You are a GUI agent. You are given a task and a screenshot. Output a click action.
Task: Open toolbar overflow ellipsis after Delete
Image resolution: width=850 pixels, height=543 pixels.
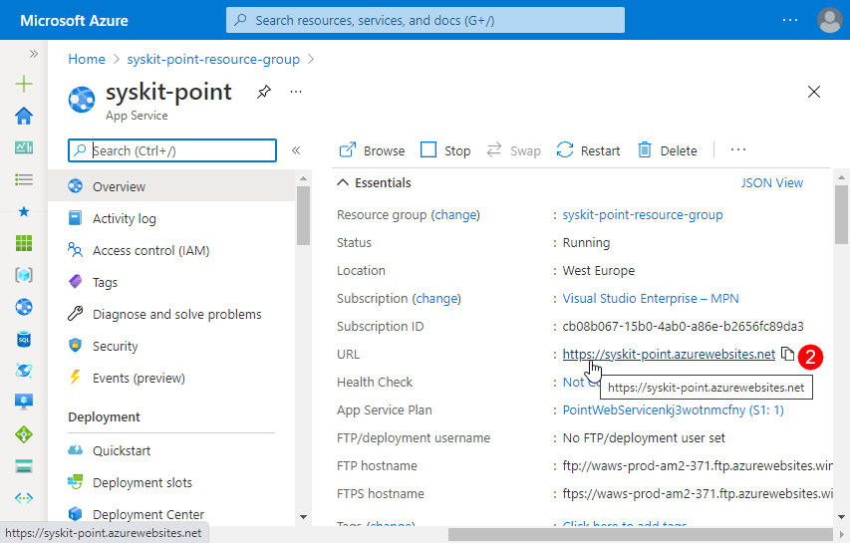click(x=738, y=149)
